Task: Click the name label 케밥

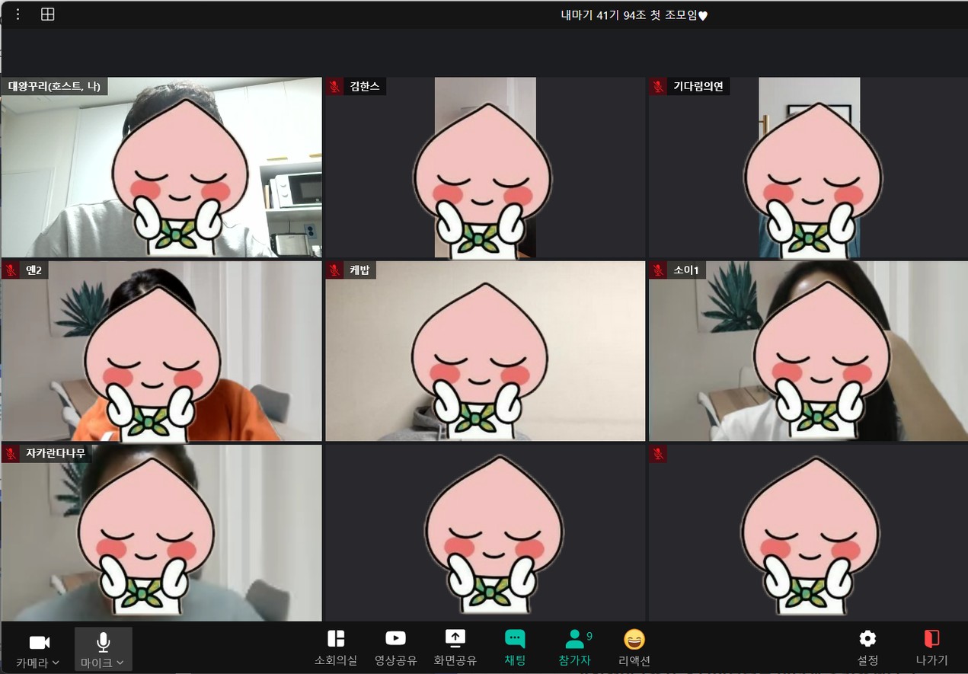Action: [x=359, y=270]
